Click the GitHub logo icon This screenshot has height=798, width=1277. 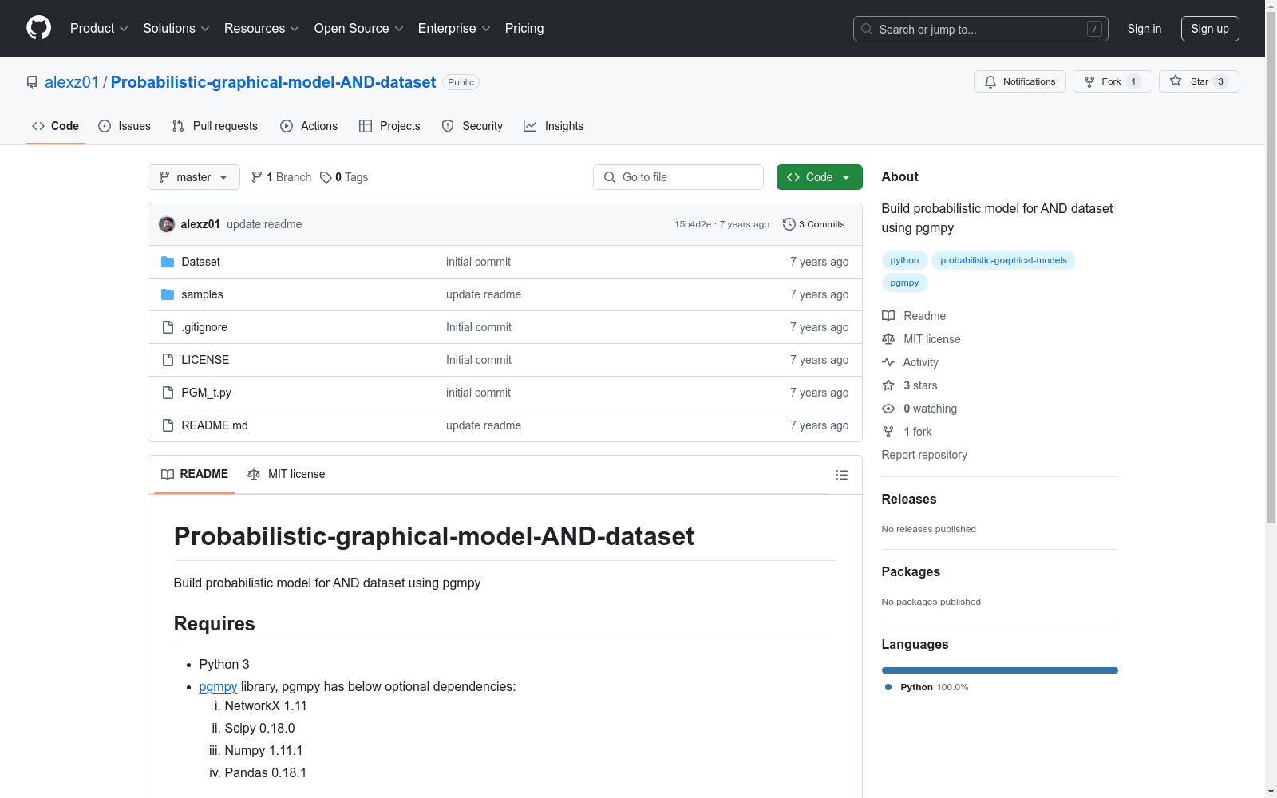tap(38, 28)
